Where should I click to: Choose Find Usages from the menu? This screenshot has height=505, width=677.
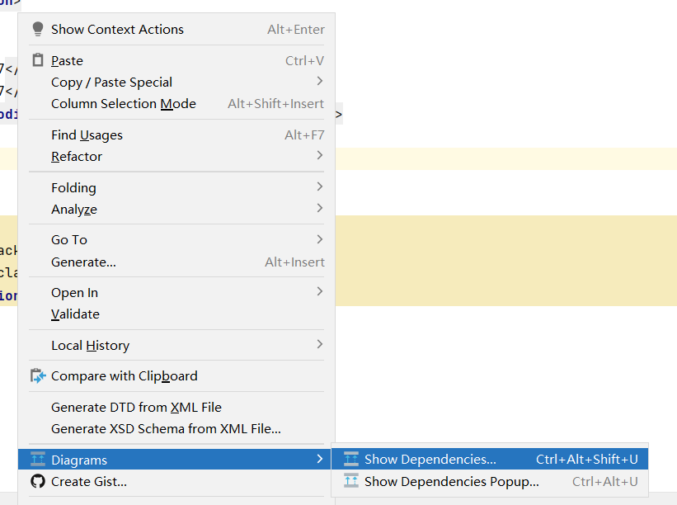pos(87,135)
